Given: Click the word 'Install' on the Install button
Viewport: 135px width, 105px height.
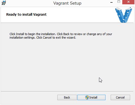Looking at the screenshot, I should coord(93,97).
